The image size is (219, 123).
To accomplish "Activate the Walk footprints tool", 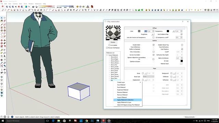I will coord(2,72).
